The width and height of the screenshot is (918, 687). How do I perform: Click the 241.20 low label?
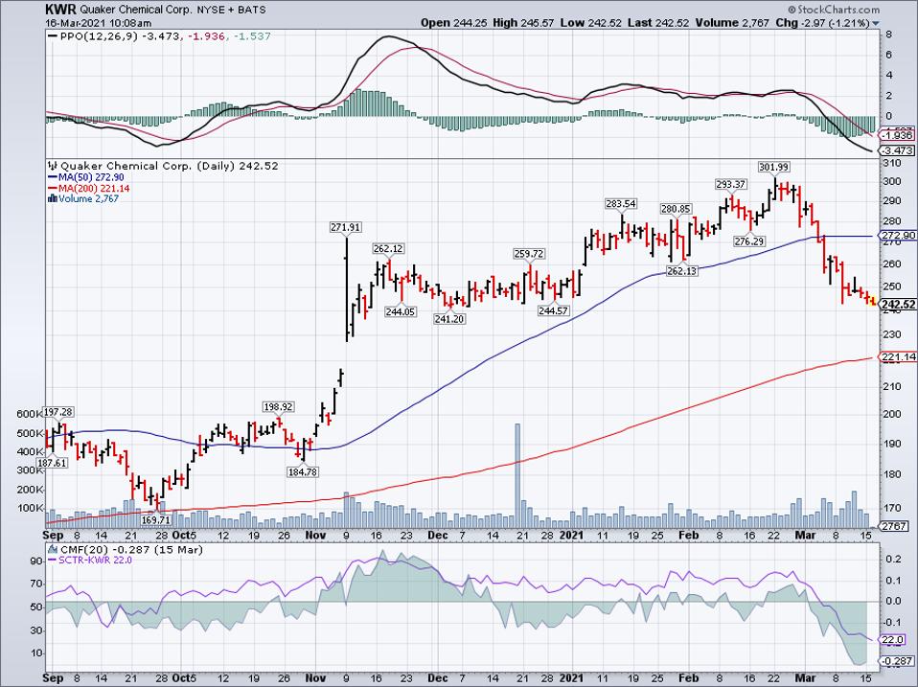pyautogui.click(x=449, y=319)
